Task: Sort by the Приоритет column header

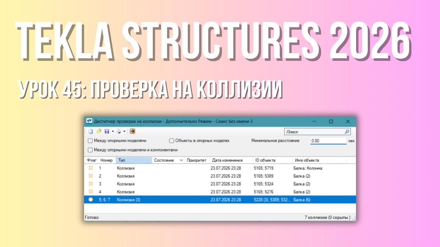Action: click(197, 160)
